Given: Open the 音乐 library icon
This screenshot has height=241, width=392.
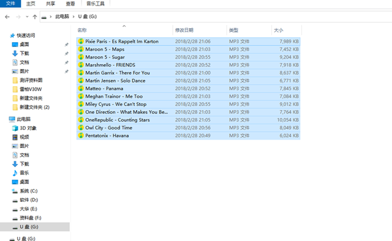Looking at the screenshot, I should [x=15, y=173].
